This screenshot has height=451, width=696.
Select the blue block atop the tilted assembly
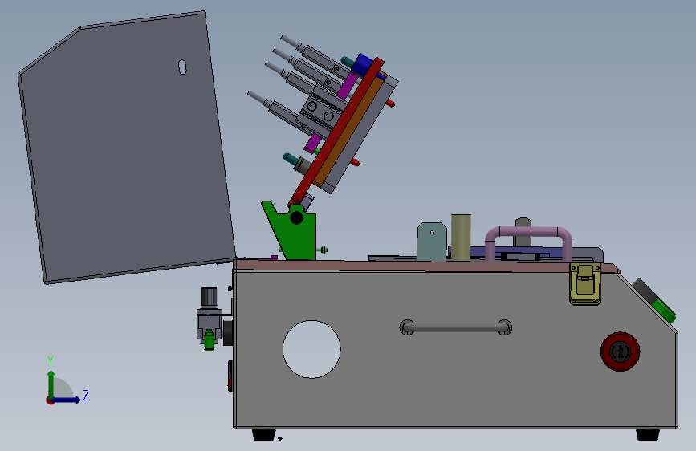tap(364, 64)
